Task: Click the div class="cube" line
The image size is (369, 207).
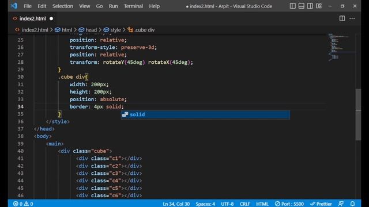Action: [85, 151]
